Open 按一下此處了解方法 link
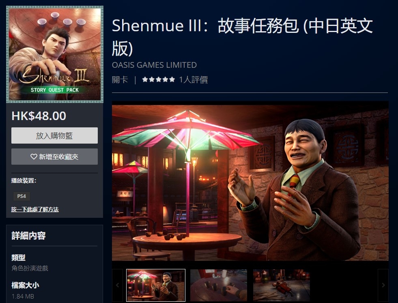Screen dimensions: 398x303 click(x=35, y=209)
